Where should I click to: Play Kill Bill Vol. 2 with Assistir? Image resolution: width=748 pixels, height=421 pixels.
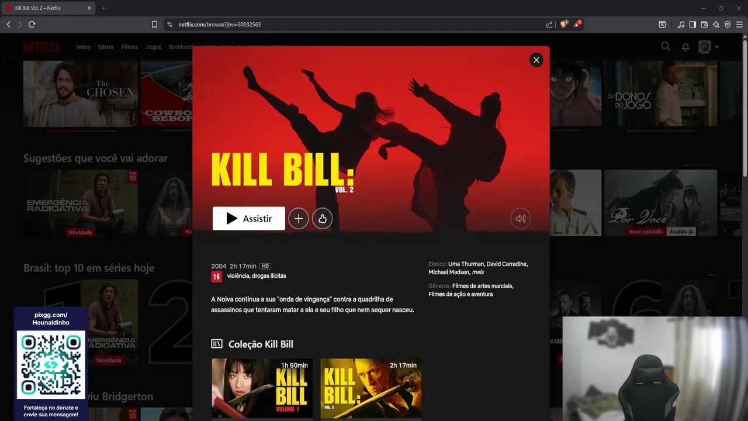(249, 219)
